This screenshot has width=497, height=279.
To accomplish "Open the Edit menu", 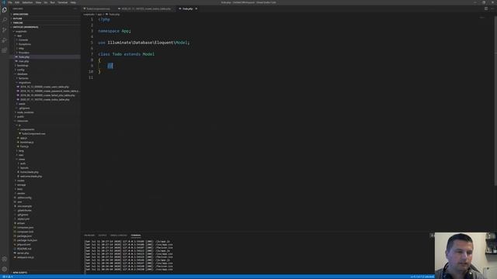I will [17, 2].
